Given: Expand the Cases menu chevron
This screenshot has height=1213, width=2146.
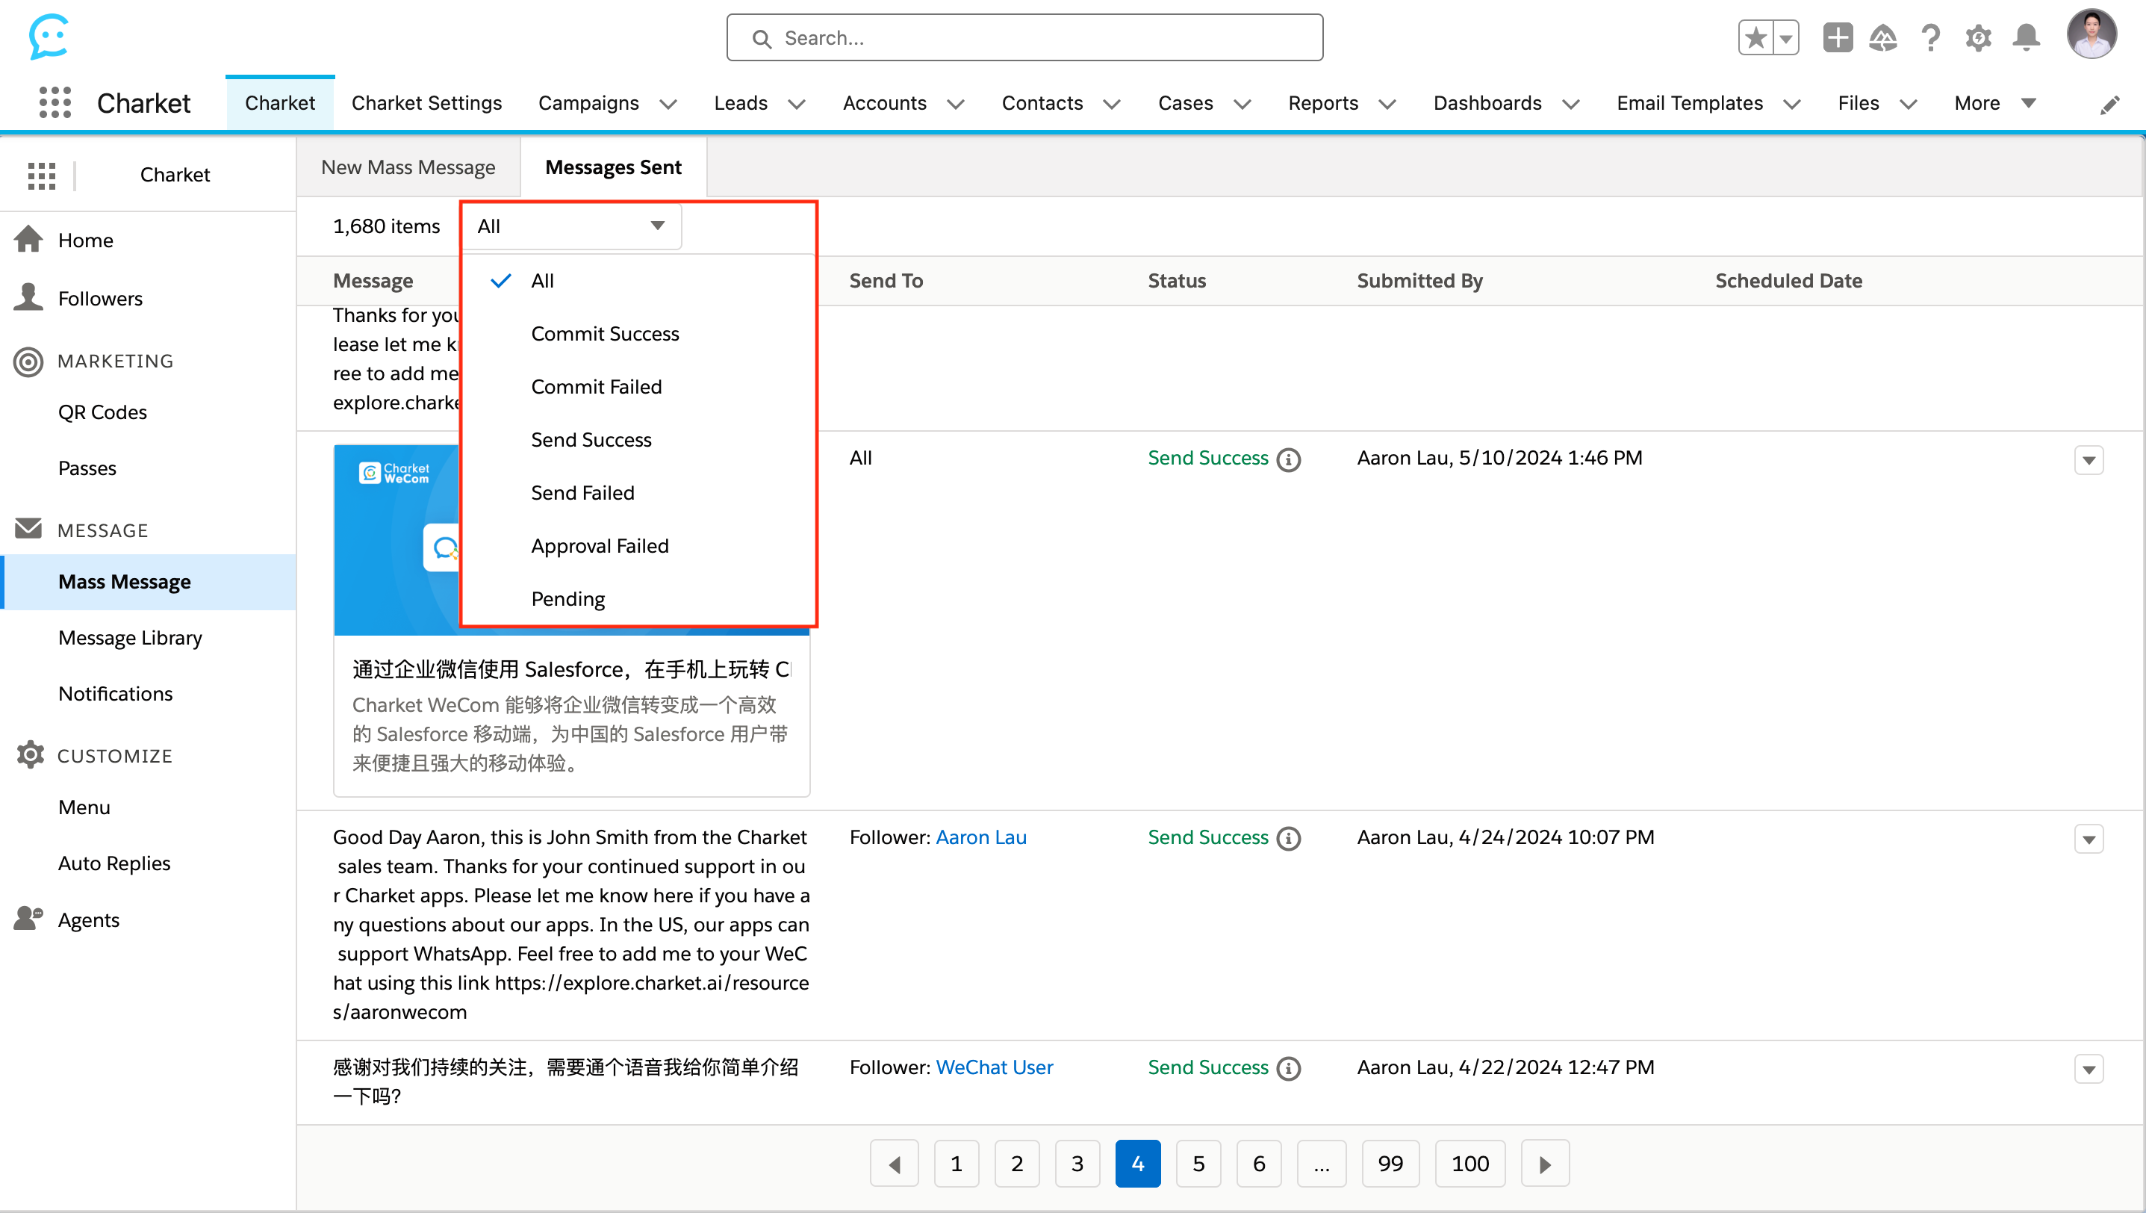Looking at the screenshot, I should 1242,104.
